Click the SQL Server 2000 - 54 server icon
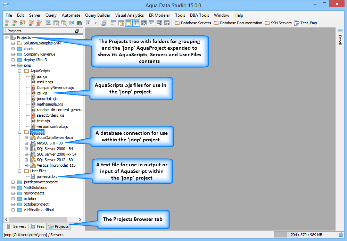Image resolution: width=347 pixels, height=241 pixels. (33, 149)
